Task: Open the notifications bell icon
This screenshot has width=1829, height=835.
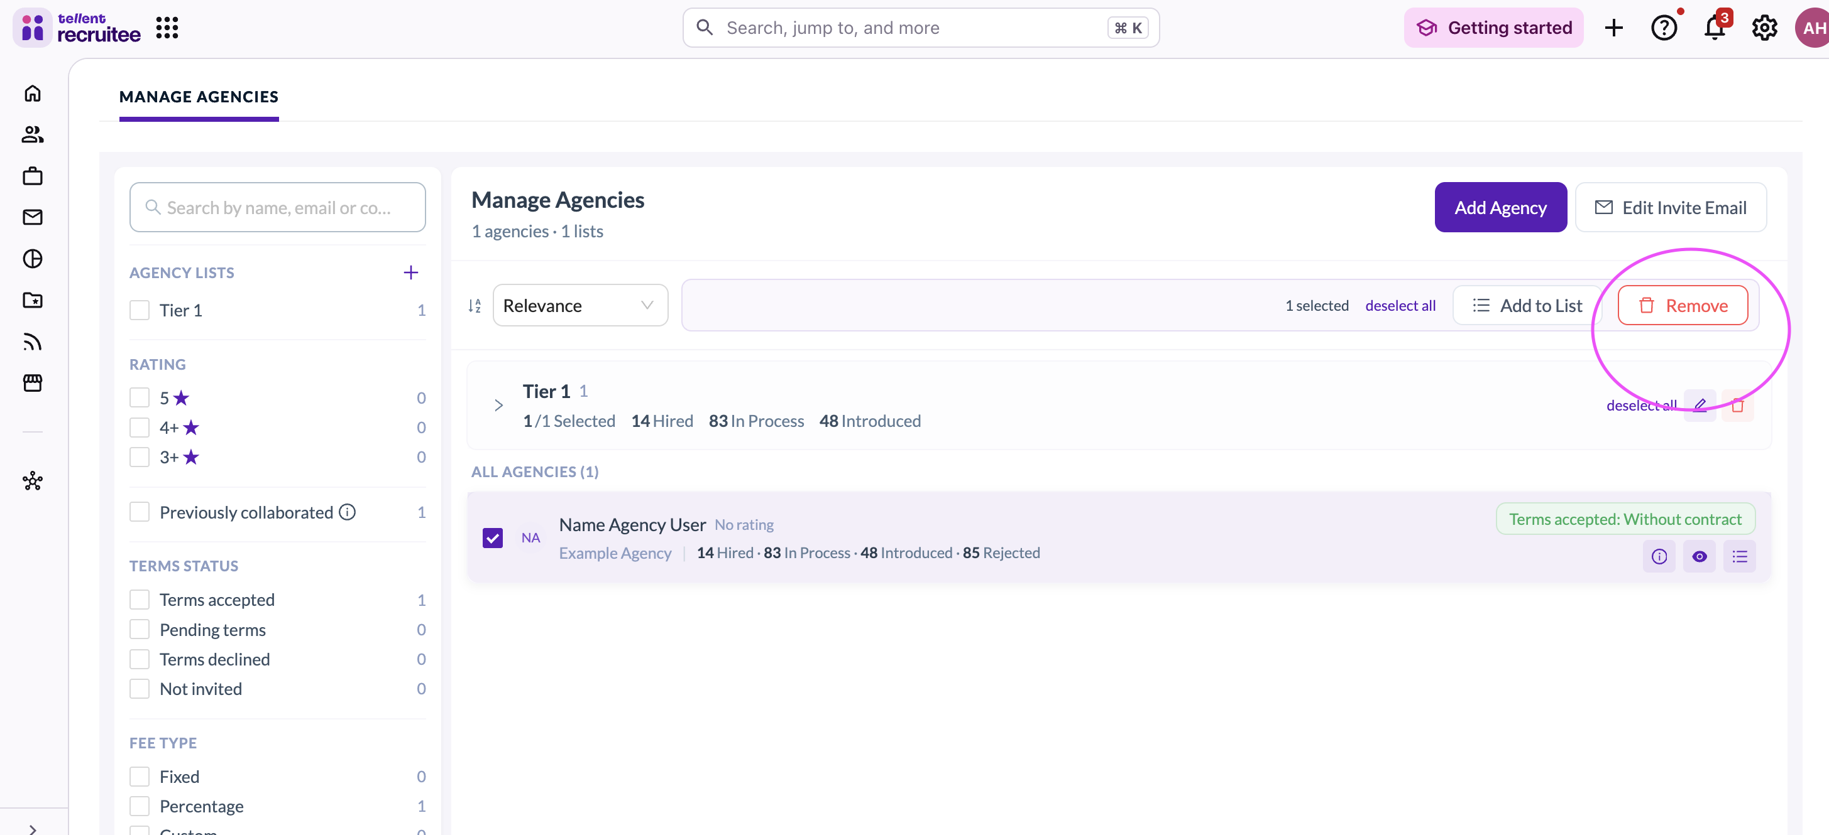Action: click(x=1715, y=28)
